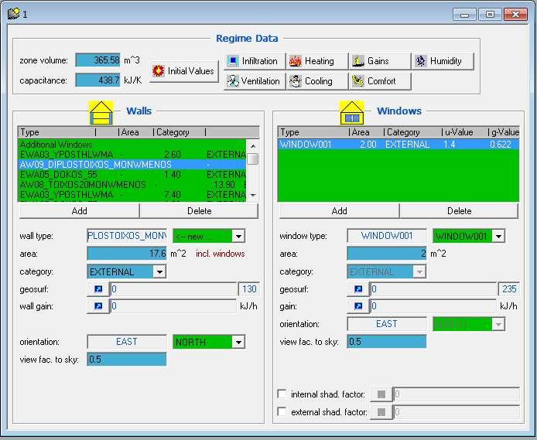Click the Windows house icon
Viewport: 537px width, 440px height.
[352, 113]
